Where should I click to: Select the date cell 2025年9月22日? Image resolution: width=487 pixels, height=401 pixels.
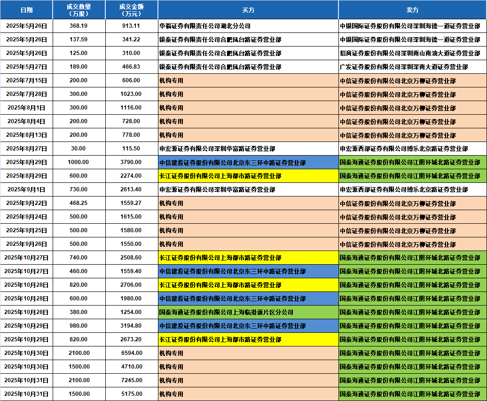[x=26, y=203]
